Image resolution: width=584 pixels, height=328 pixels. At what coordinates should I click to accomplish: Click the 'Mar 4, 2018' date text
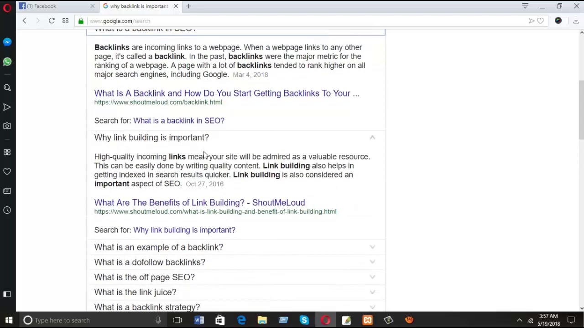coord(250,75)
